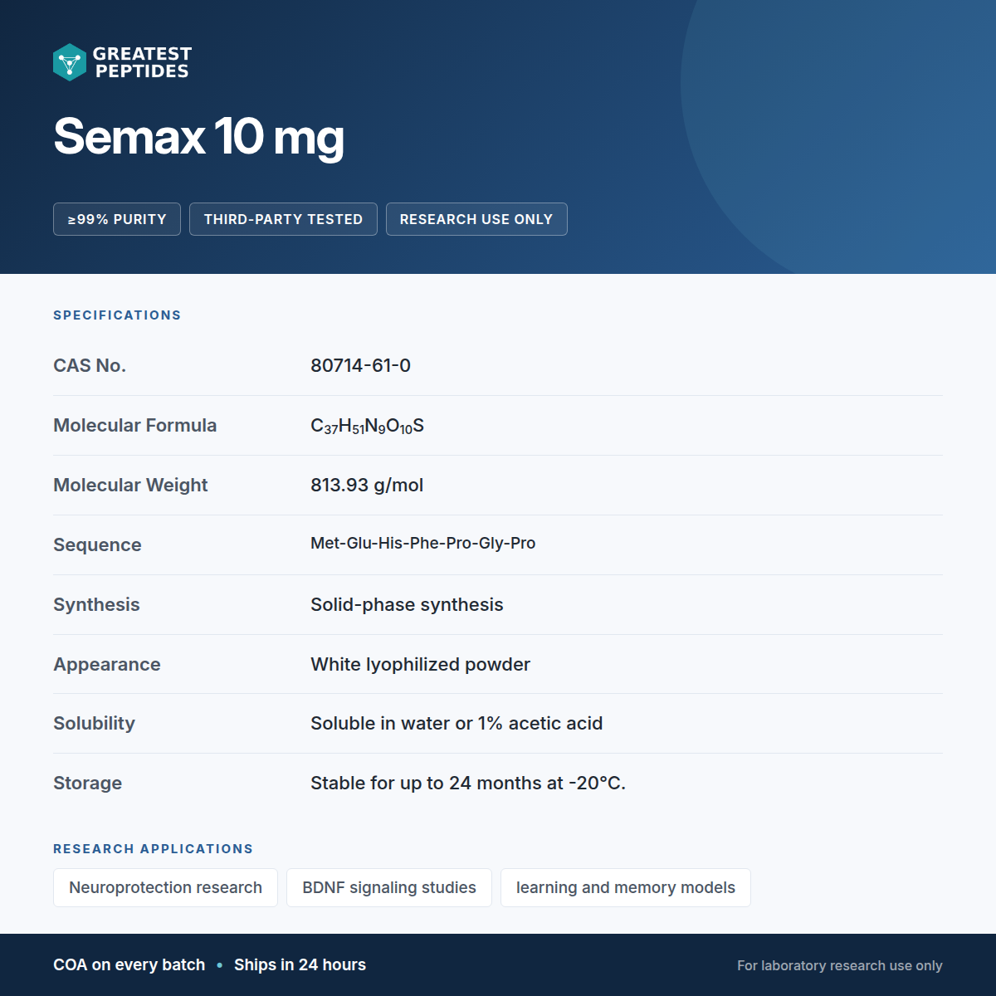Open the BDNF signaling studies tag
The height and width of the screenshot is (996, 996).
pos(389,887)
